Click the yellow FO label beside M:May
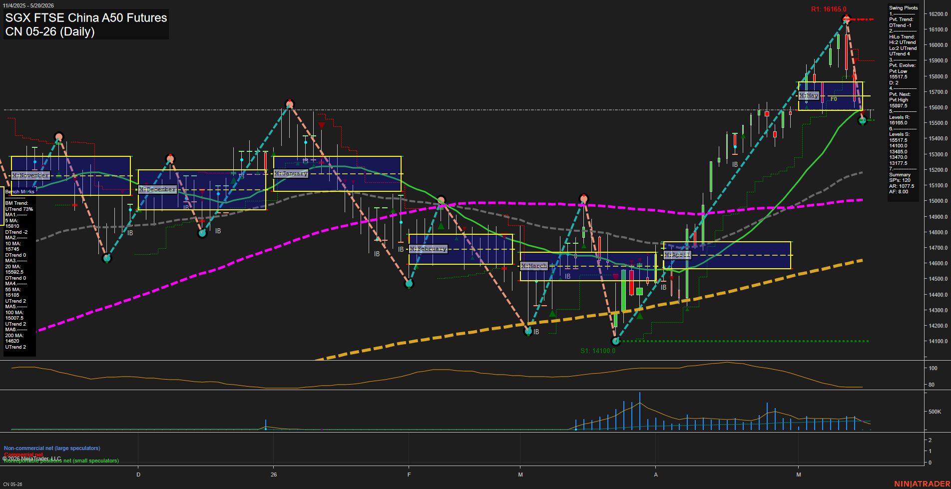This screenshot has width=951, height=489. click(834, 99)
